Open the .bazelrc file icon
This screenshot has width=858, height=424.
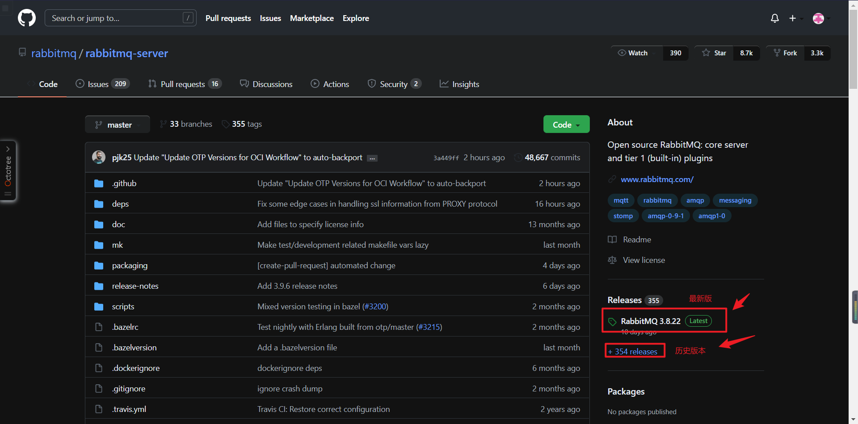tap(99, 327)
